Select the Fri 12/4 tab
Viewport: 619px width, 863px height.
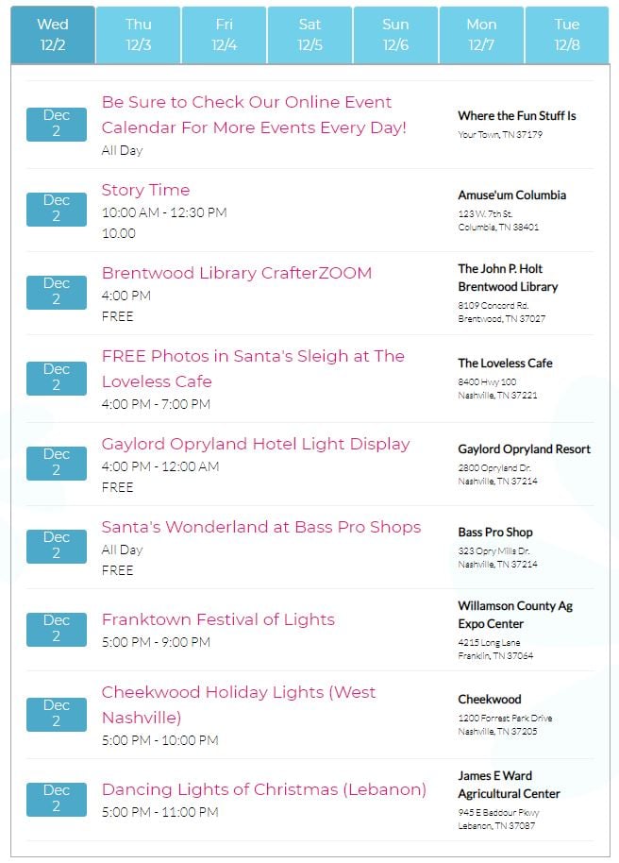pos(224,35)
